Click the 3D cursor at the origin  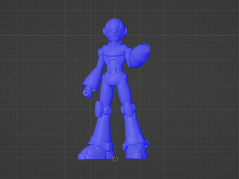point(115,159)
